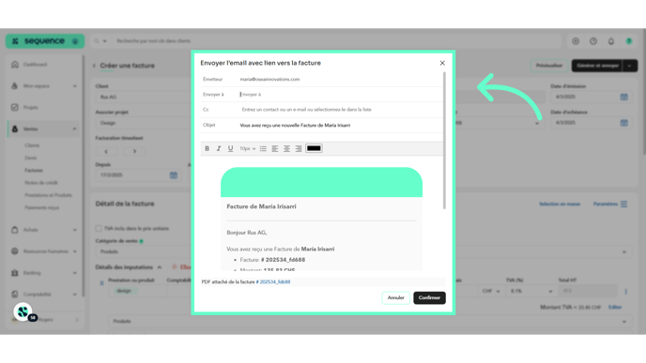Expand the Achats sidebar section
The width and height of the screenshot is (646, 363).
[x=44, y=230]
